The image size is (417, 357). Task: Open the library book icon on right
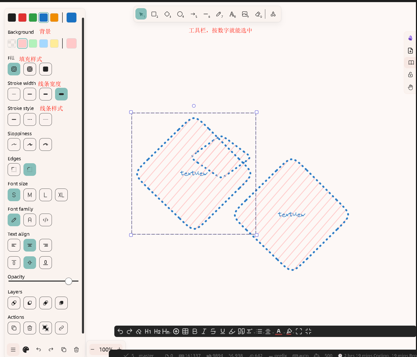(x=411, y=62)
